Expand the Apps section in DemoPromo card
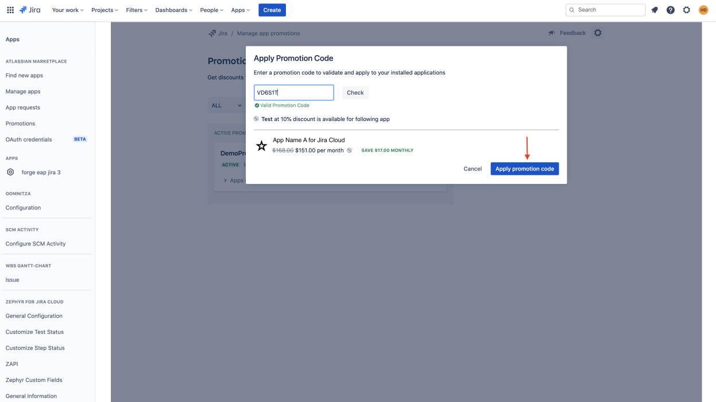The height and width of the screenshot is (402, 716). pos(233,180)
